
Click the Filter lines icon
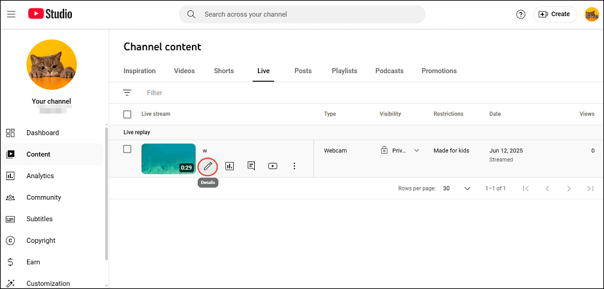click(x=127, y=93)
